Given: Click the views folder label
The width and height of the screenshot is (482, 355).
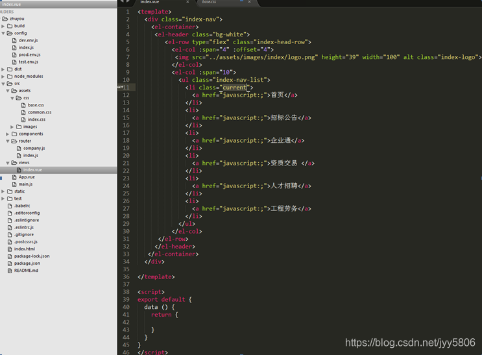Looking at the screenshot, I should point(24,163).
